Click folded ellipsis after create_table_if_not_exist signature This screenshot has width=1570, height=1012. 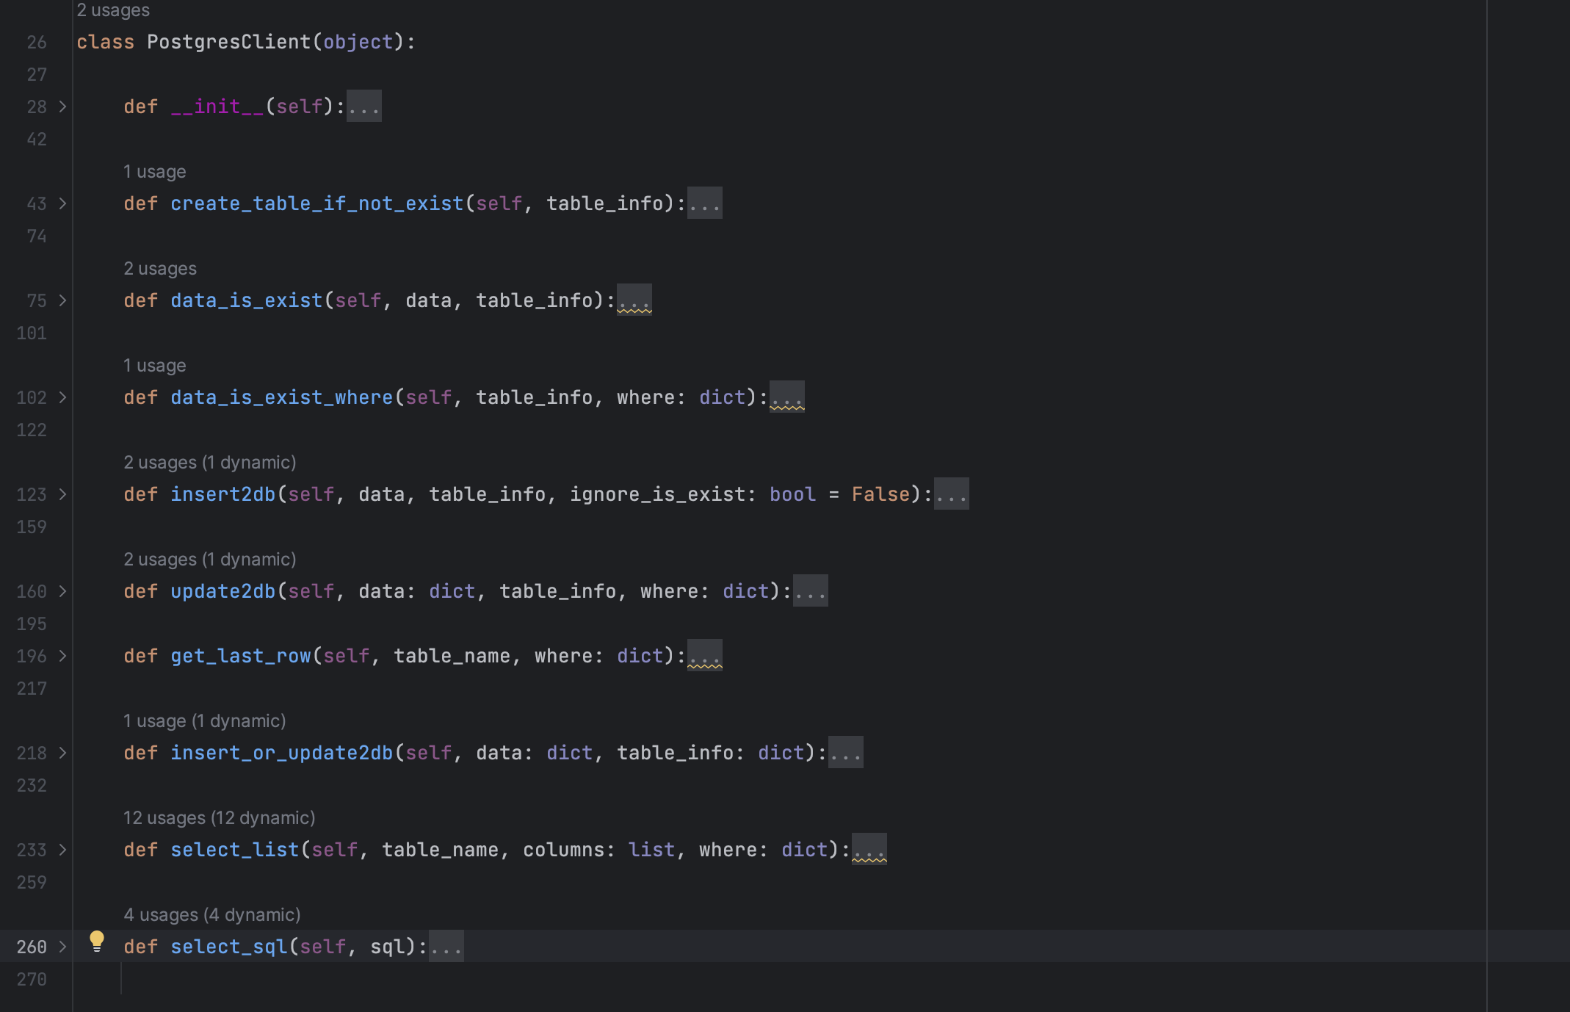click(705, 203)
